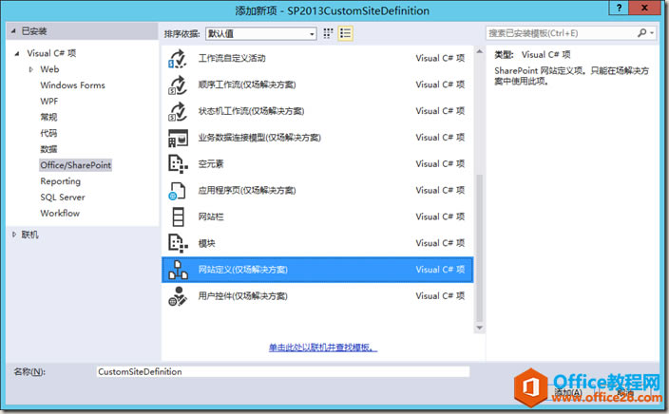This screenshot has width=669, height=414.
Task: Click 状态机工作流(仅场解决方案) template name
Action: (x=251, y=111)
